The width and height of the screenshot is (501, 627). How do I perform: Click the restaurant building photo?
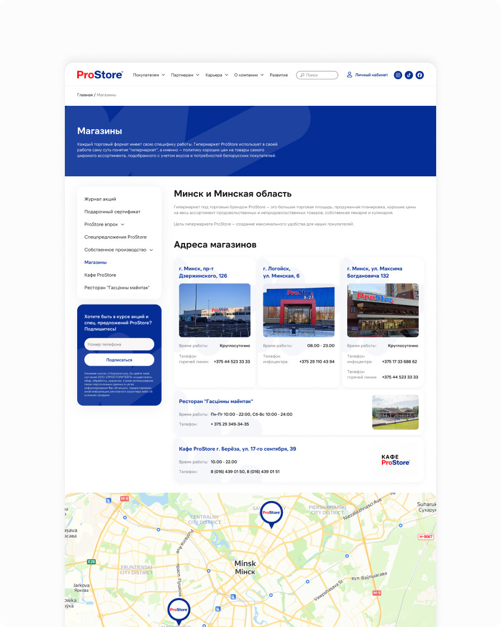(x=395, y=412)
